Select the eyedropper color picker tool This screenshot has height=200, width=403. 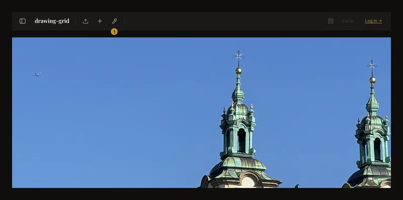click(x=114, y=21)
